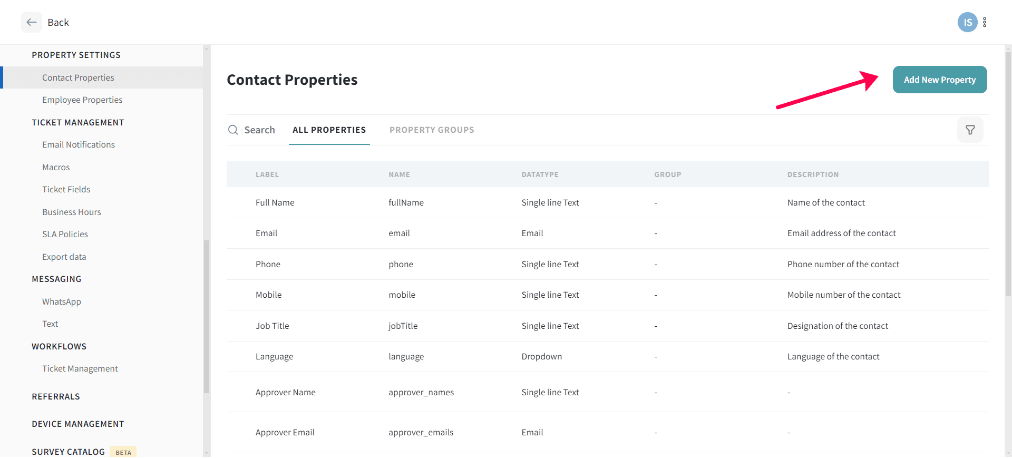Screen dimensions: 1012x458
Task: Open the IS user avatar
Action: tap(967, 22)
